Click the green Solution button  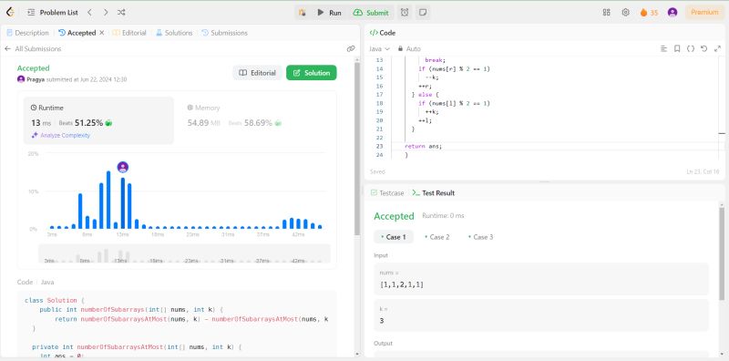pyautogui.click(x=312, y=73)
